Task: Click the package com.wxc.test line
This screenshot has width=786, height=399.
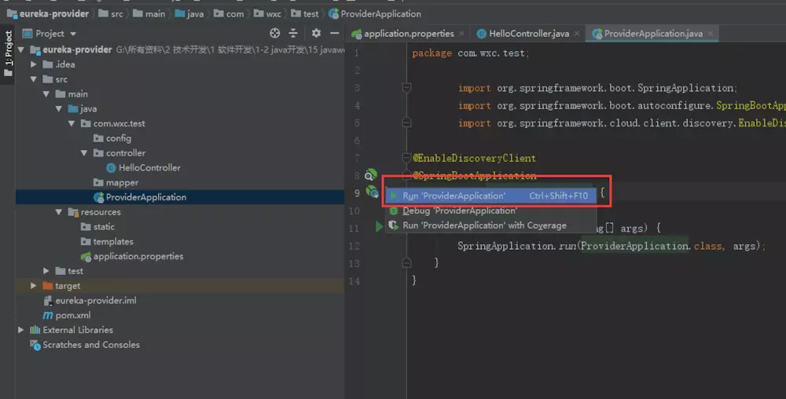Action: (x=470, y=53)
